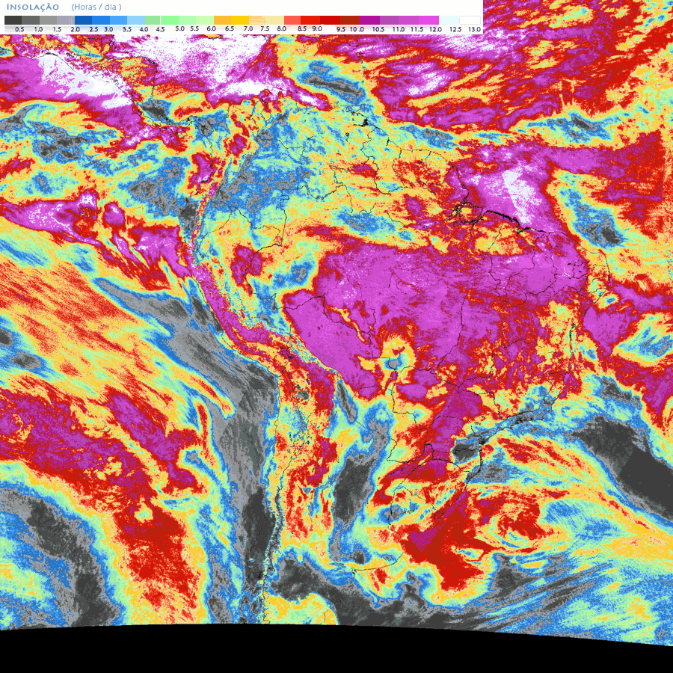Click the '4.0' legend value
The width and height of the screenshot is (673, 673).
coord(144,29)
